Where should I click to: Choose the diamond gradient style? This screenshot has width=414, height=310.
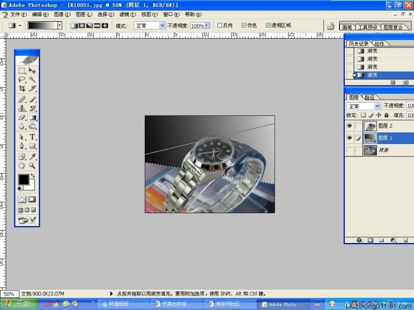105,26
